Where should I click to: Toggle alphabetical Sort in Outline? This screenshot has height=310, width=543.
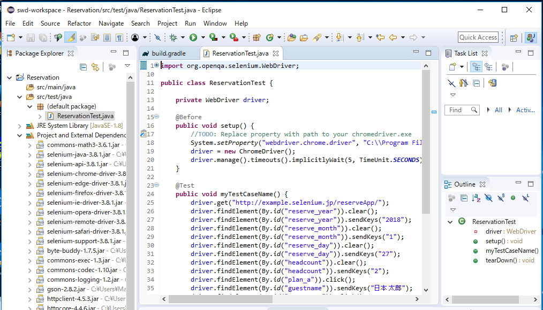point(476,198)
